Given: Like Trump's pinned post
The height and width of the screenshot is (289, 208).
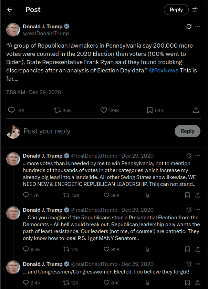Looking at the screenshot, I should [x=103, y=110].
